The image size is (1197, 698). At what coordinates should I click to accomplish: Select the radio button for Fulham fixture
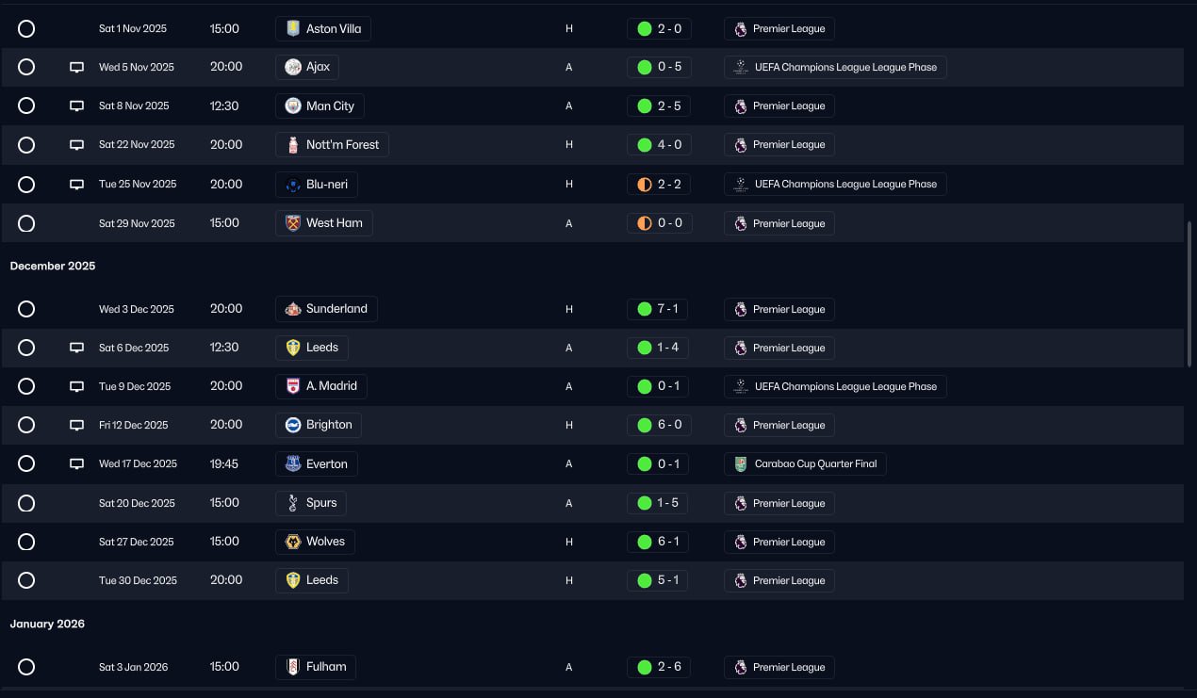click(26, 667)
